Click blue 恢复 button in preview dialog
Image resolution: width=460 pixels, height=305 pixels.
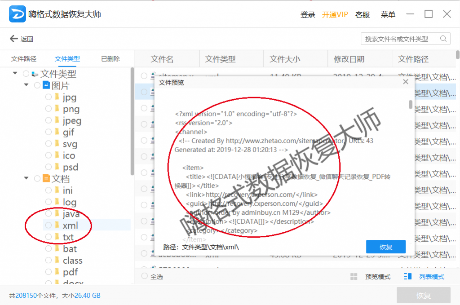[386, 247]
